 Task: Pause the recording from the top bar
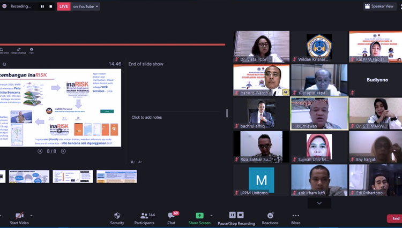tap(42, 6)
